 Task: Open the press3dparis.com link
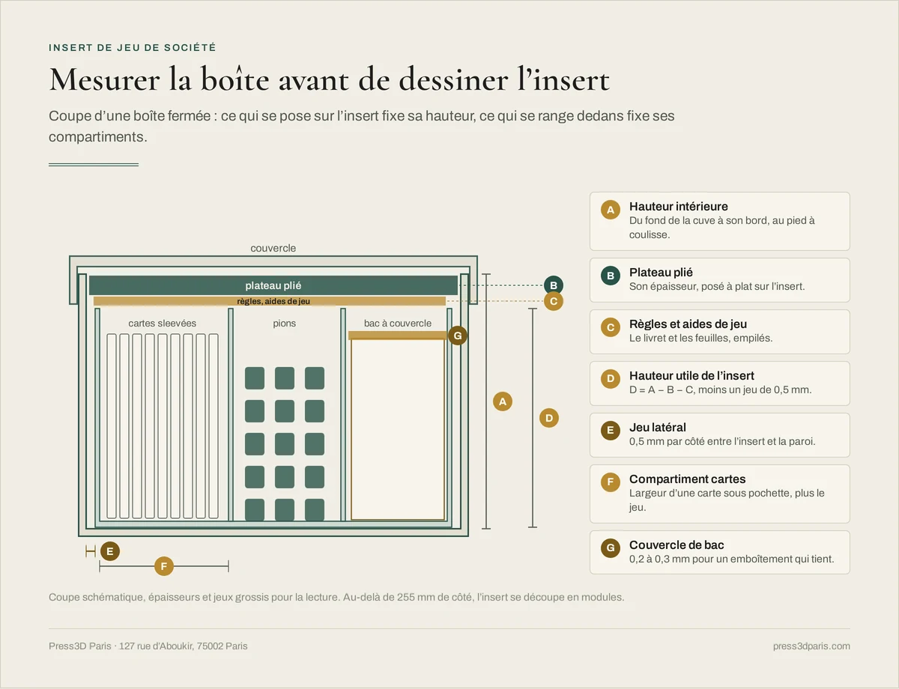tap(811, 646)
